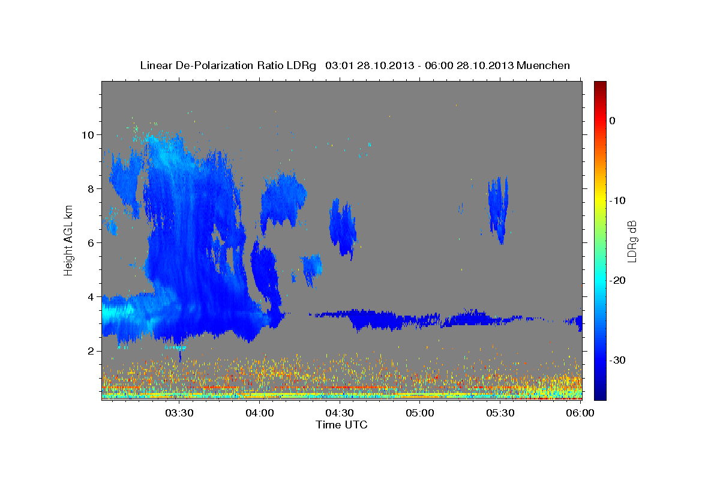Click the height tick label 10
This screenshot has width=720, height=480.
click(89, 134)
